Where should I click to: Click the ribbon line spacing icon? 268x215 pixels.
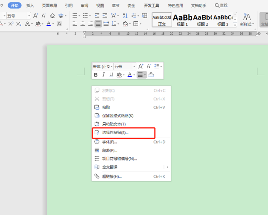tap(114, 24)
